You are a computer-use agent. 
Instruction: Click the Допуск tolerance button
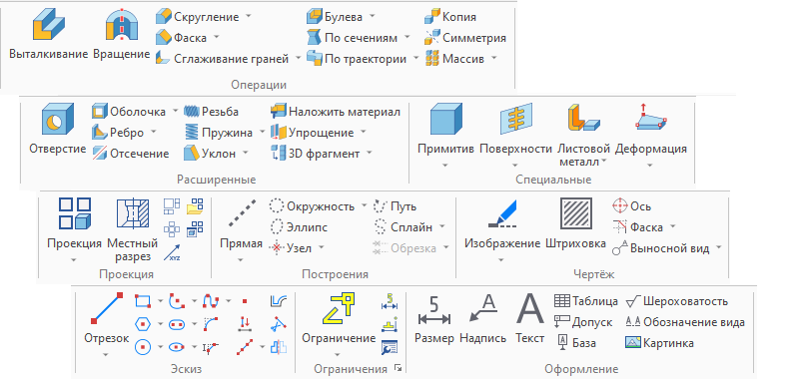(x=583, y=322)
